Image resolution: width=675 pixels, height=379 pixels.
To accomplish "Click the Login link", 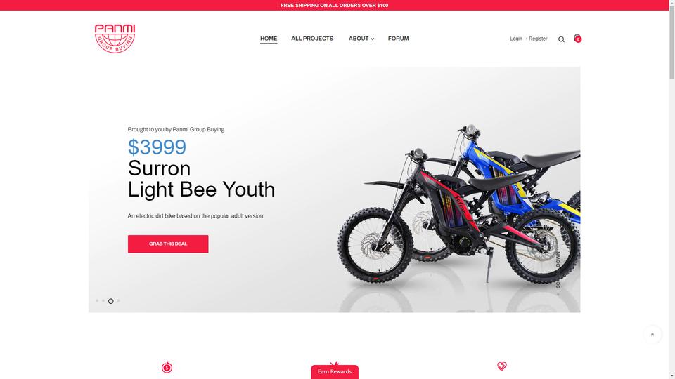I will coord(516,39).
